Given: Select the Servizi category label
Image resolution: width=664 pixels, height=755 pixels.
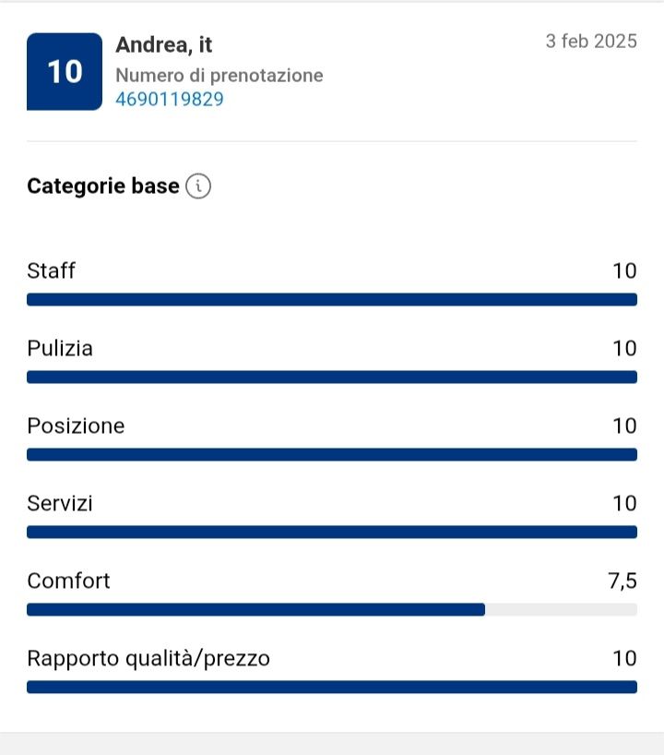Looking at the screenshot, I should pyautogui.click(x=60, y=503).
